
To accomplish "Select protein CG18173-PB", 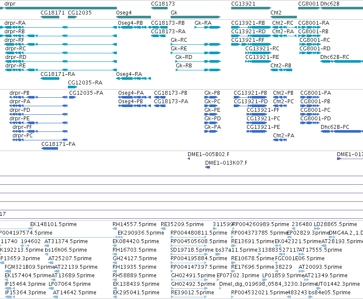I will [171, 93].
